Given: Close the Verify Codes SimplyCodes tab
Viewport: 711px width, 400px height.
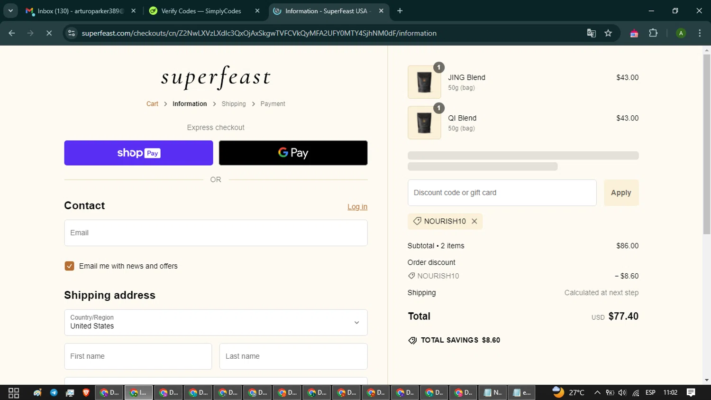Looking at the screenshot, I should [x=257, y=10].
